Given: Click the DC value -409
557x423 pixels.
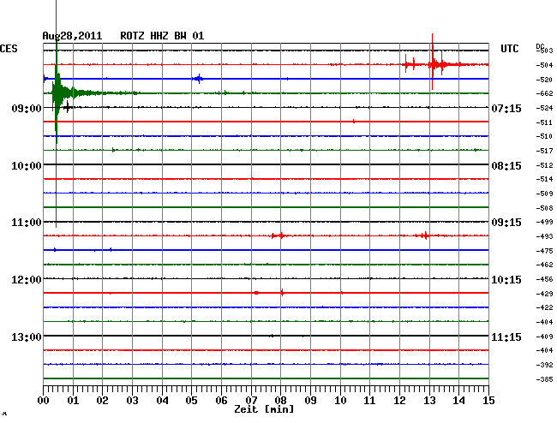Looking at the screenshot, I should click(544, 336).
